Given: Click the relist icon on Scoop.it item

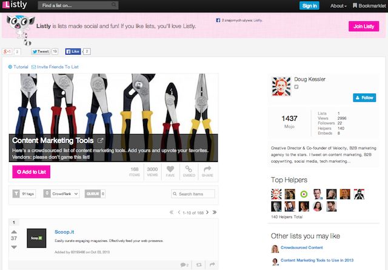Looking at the screenshot, I should (x=199, y=265).
